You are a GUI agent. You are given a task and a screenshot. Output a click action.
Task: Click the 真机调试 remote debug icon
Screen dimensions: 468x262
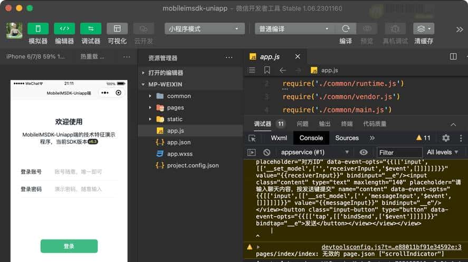395,29
